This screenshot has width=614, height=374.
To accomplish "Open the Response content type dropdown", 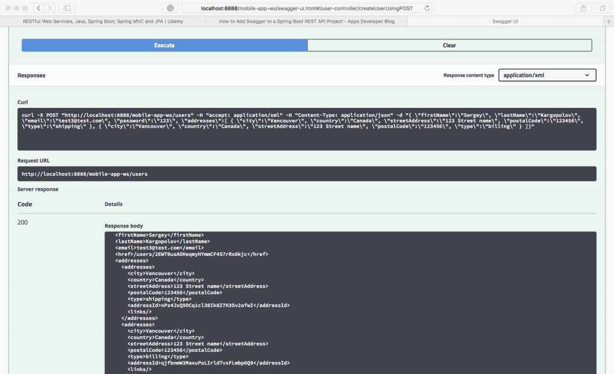I will tap(547, 76).
